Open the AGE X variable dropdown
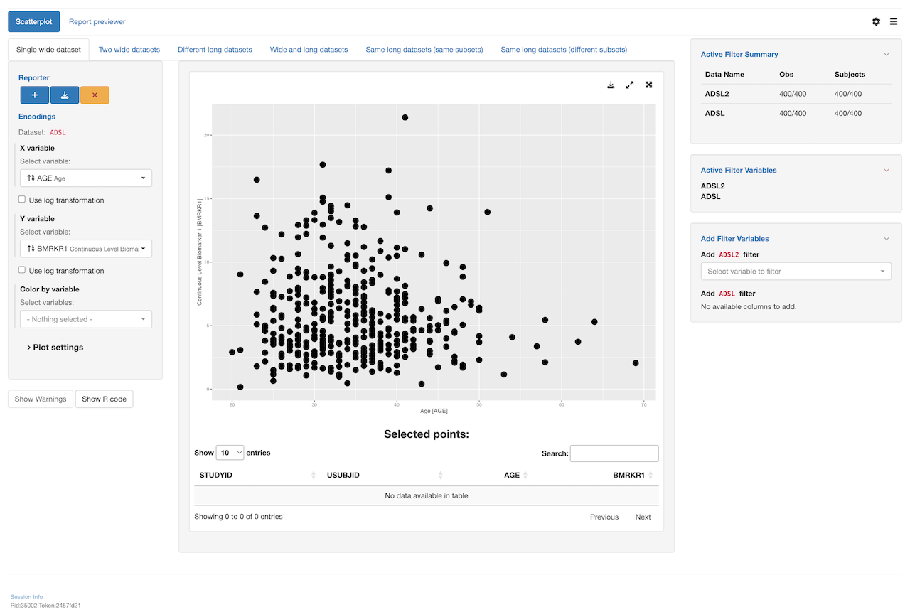This screenshot has height=612, width=910. (x=86, y=178)
